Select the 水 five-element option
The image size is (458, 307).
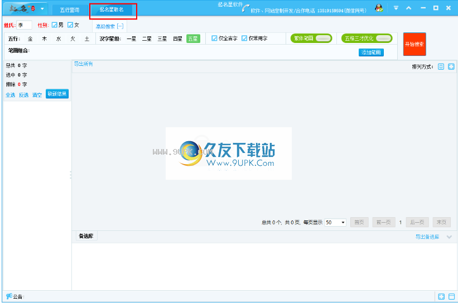pos(59,39)
